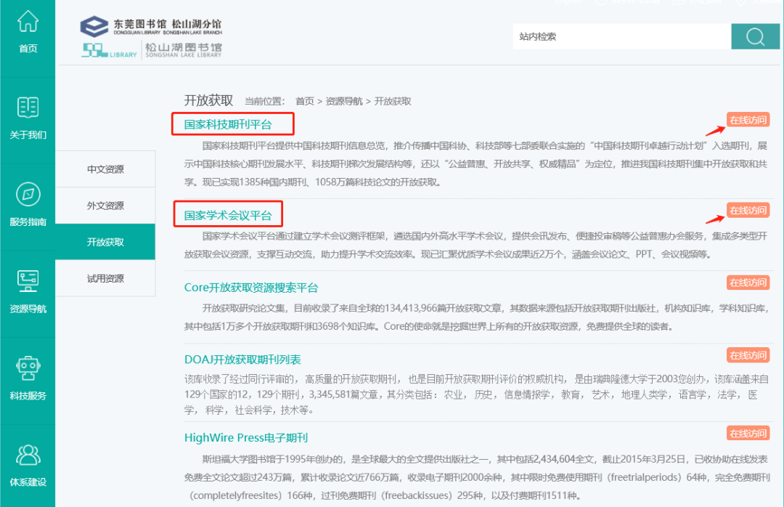
Task: Open the HighWire Press电子期刊 link
Action: (x=246, y=437)
